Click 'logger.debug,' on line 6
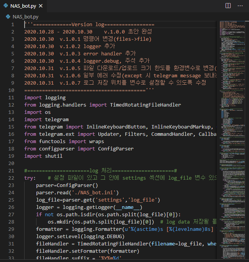 (x=103, y=61)
